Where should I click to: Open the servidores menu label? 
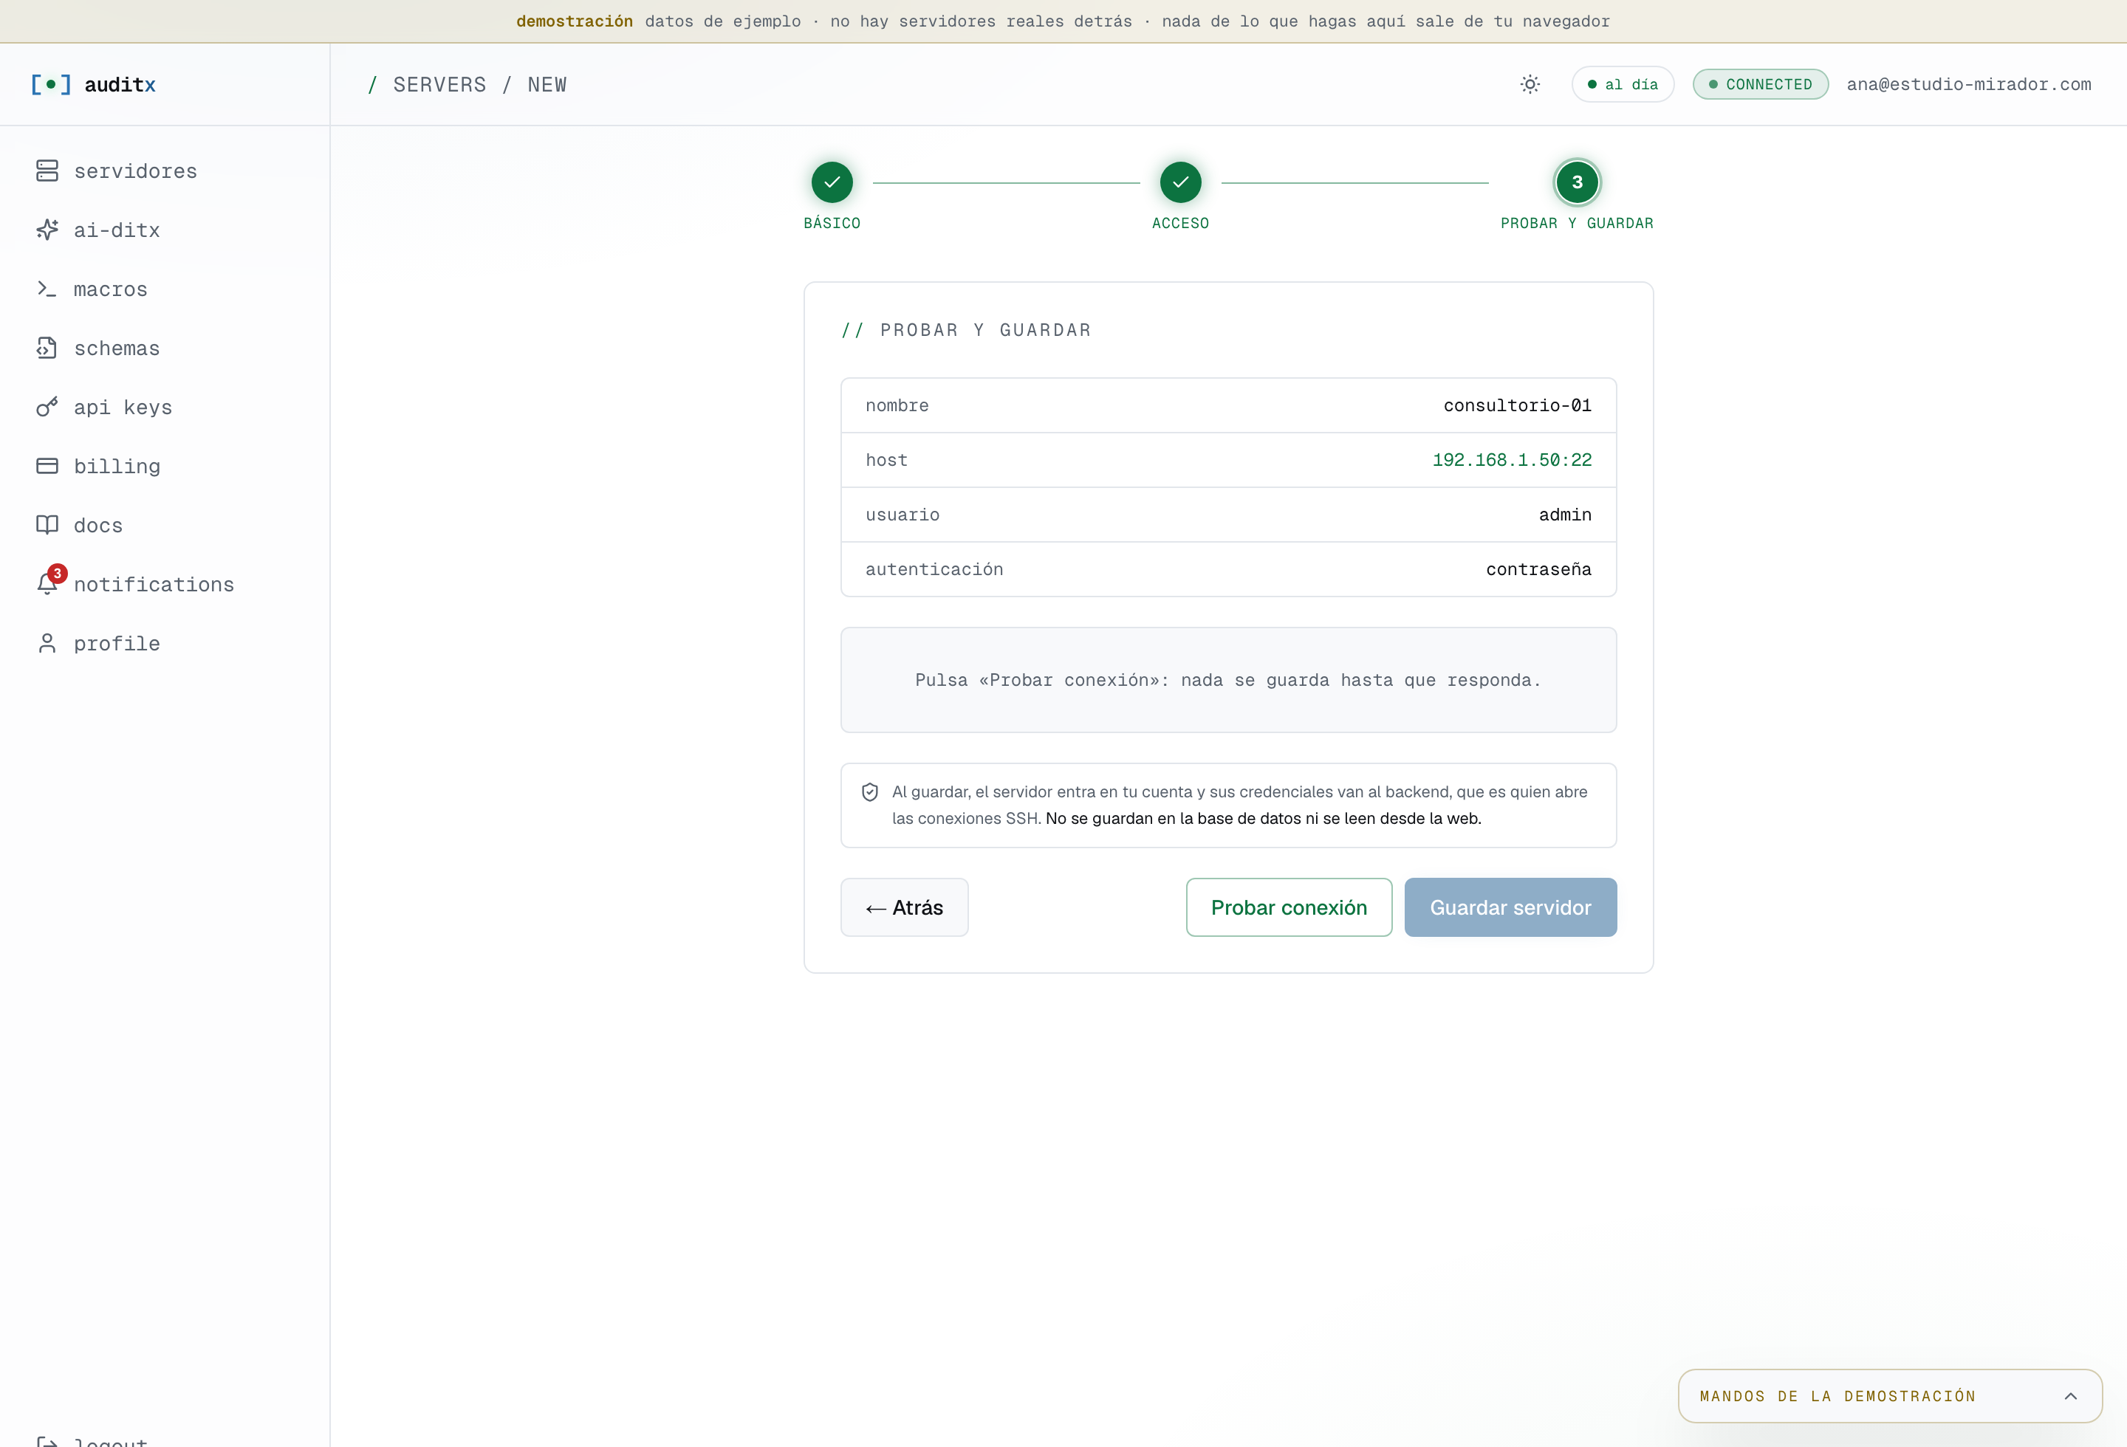(135, 171)
